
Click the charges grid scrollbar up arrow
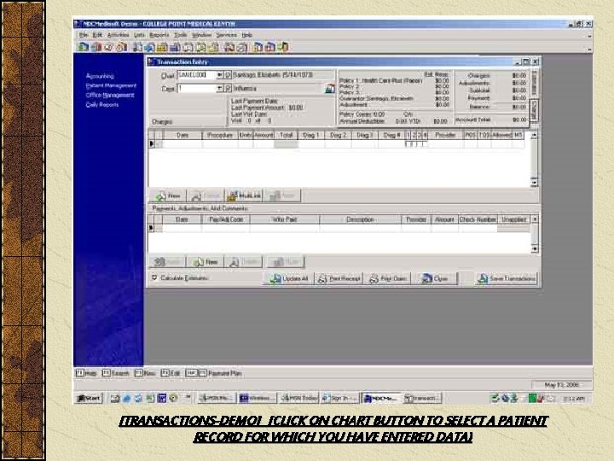point(534,135)
